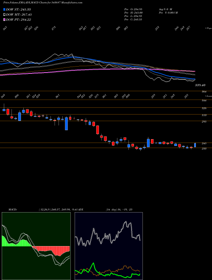Click the 233 price level label

click(x=204, y=148)
